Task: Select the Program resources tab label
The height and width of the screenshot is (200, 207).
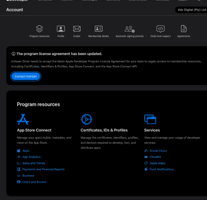Action: pos(39,36)
